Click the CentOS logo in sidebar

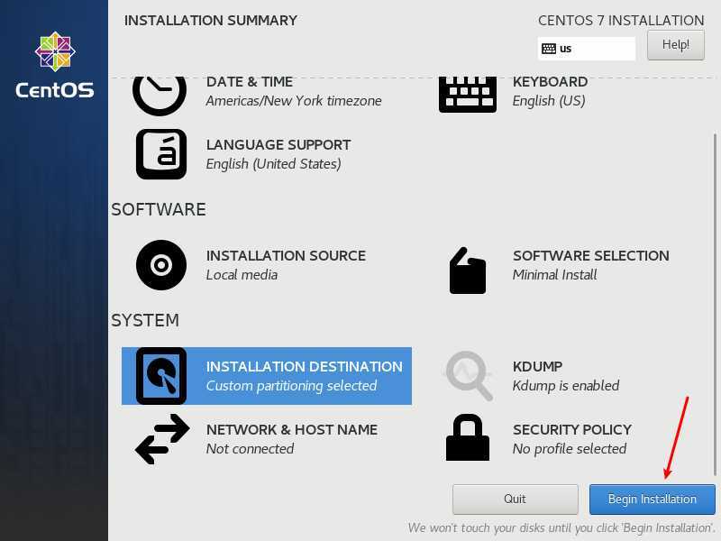55,65
